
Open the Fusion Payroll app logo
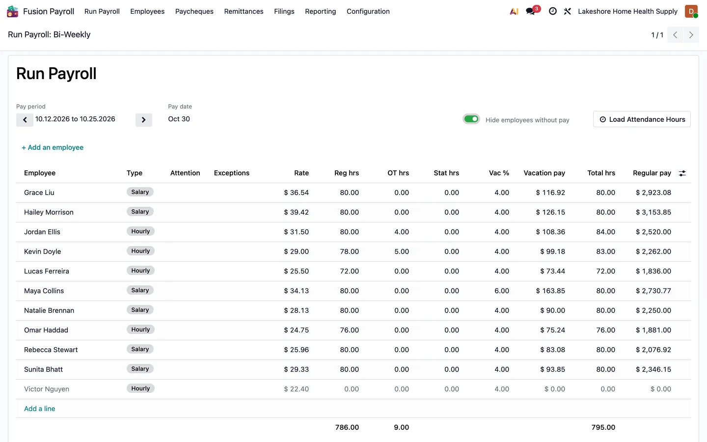pos(12,11)
